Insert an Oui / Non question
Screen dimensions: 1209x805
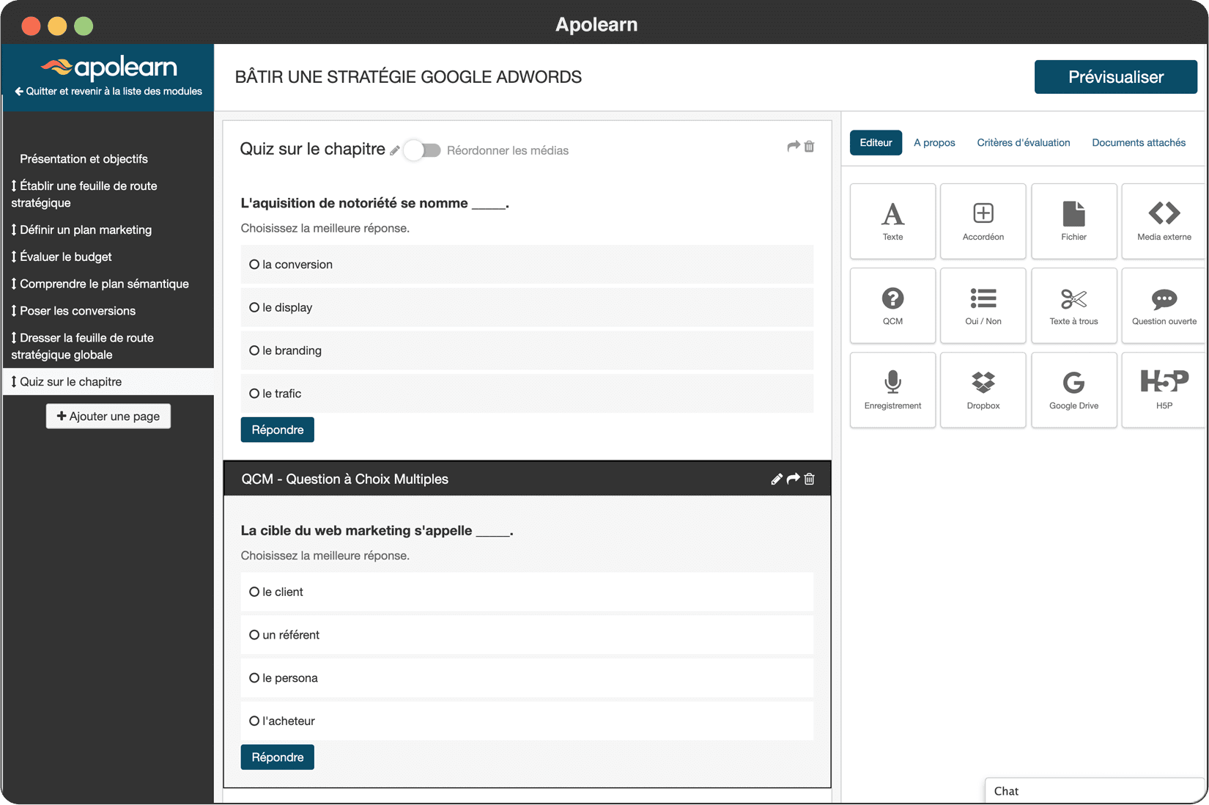[x=983, y=306]
